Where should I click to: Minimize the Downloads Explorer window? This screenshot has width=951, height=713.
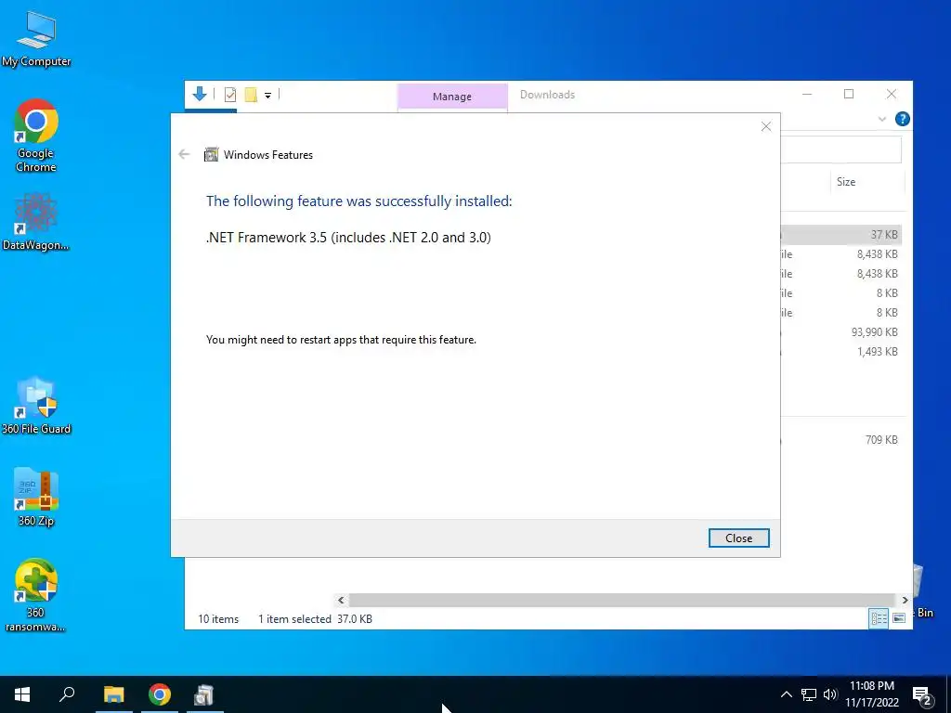(807, 94)
